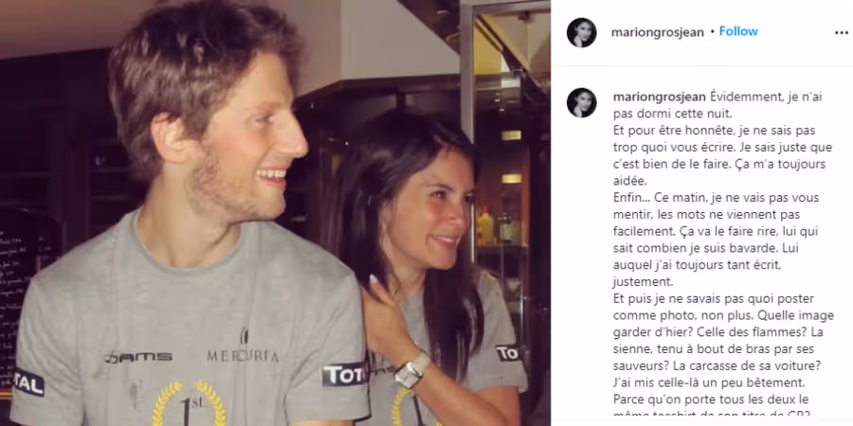Screen dimensions: 853x426
Task: Click the DAMS logo on the grey t-shirt
Action: point(138,357)
